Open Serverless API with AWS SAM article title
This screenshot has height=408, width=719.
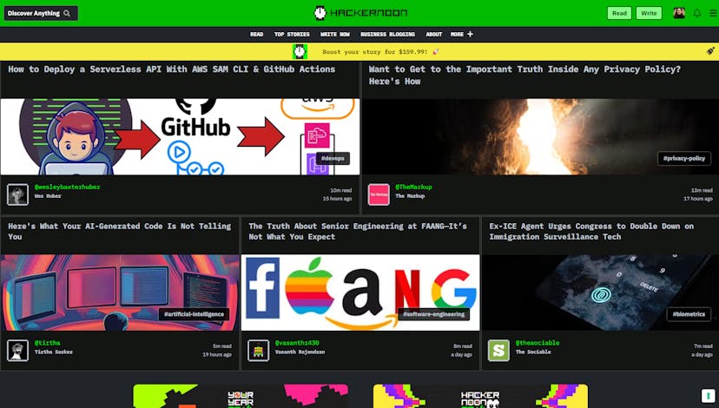[x=171, y=69]
